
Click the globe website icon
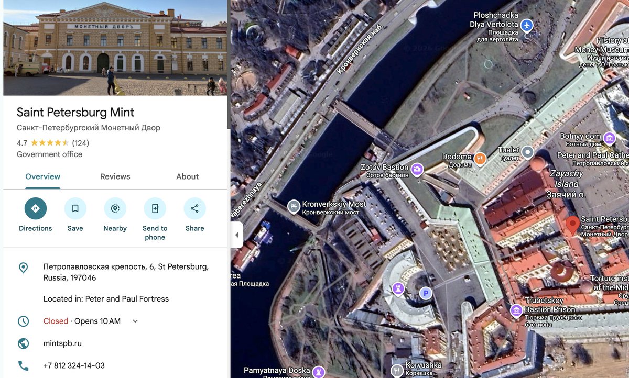[23, 343]
